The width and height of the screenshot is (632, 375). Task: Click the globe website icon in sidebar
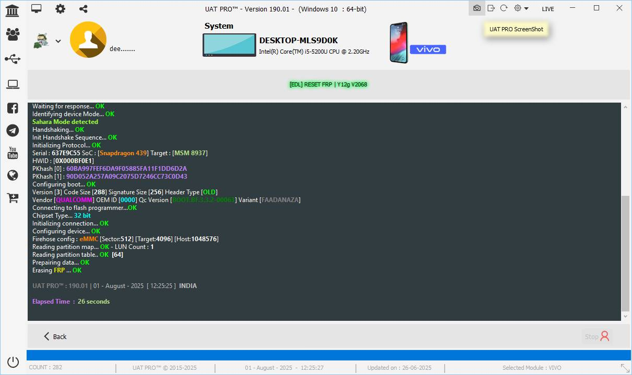[13, 176]
